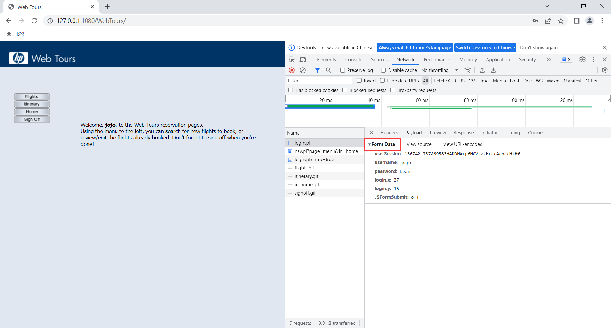Screen dimensions: 611x328
Task: Open network conditions wifi icon
Action: (467, 70)
